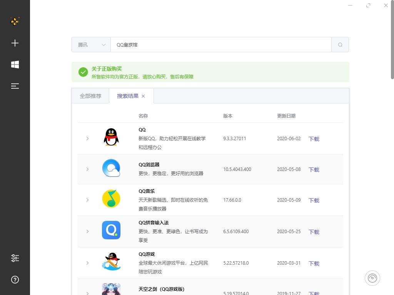Click the QQ Music green note icon
Screen dimensions: 394x295
click(x=111, y=199)
